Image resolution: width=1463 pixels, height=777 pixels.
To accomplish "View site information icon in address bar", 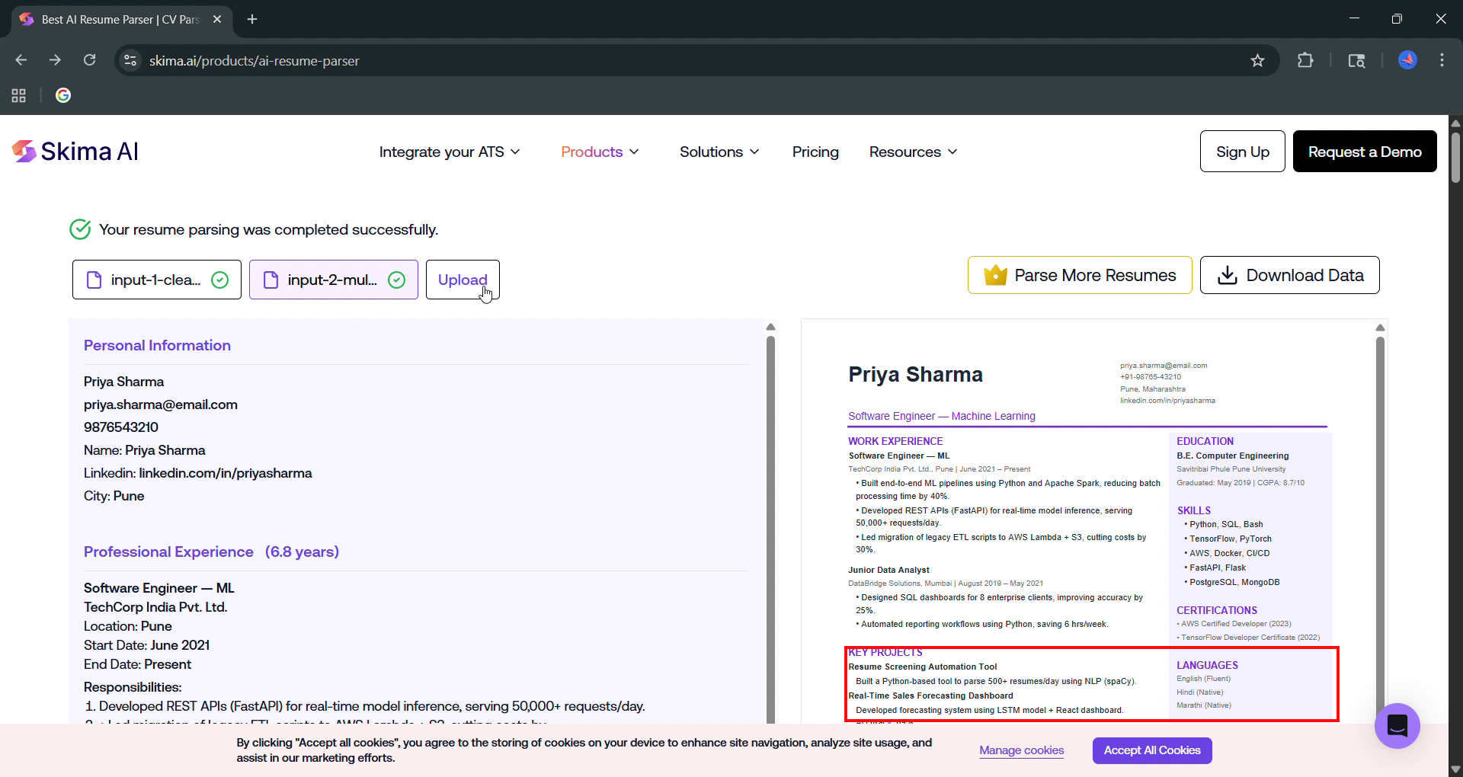I will pos(130,60).
